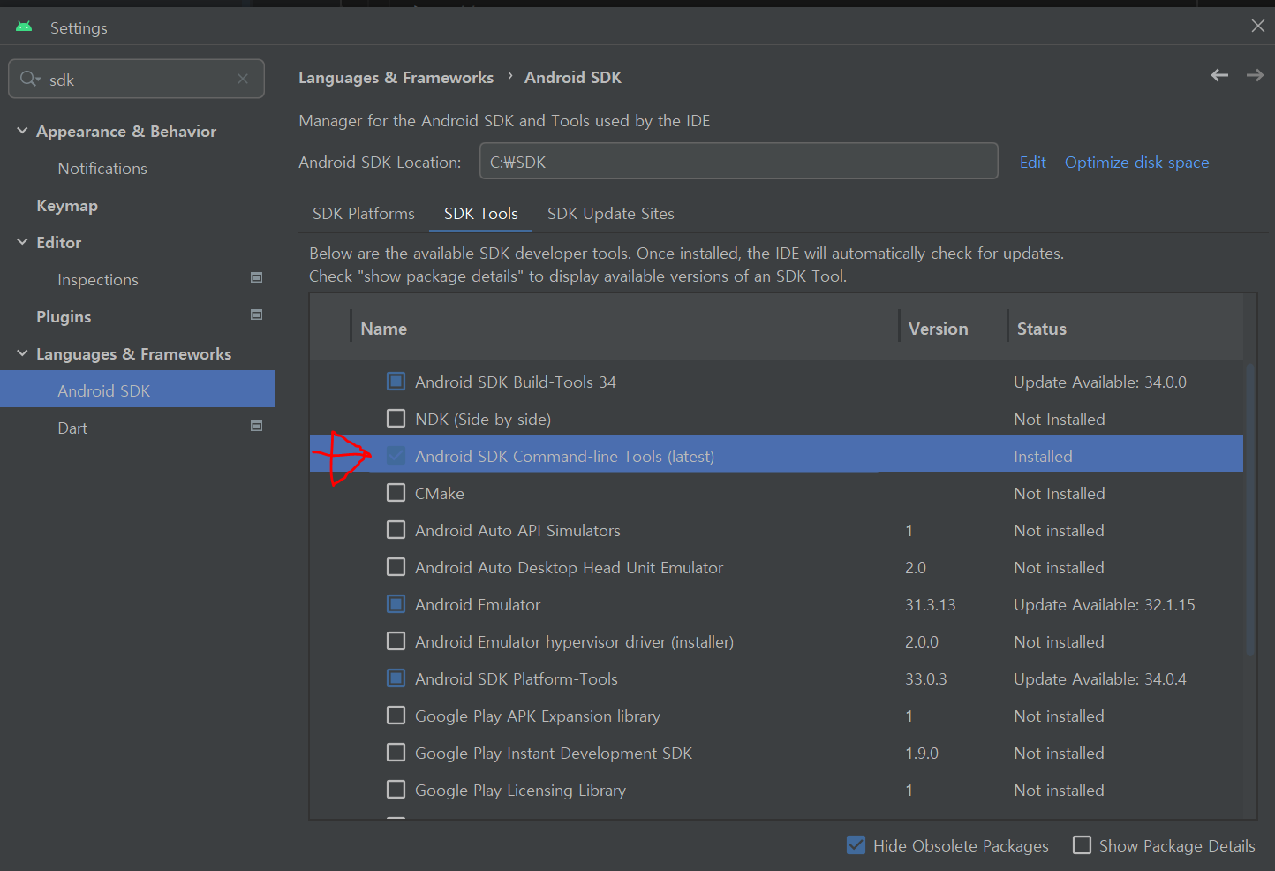Open Notifications settings
Image resolution: width=1275 pixels, height=871 pixels.
[x=102, y=168]
